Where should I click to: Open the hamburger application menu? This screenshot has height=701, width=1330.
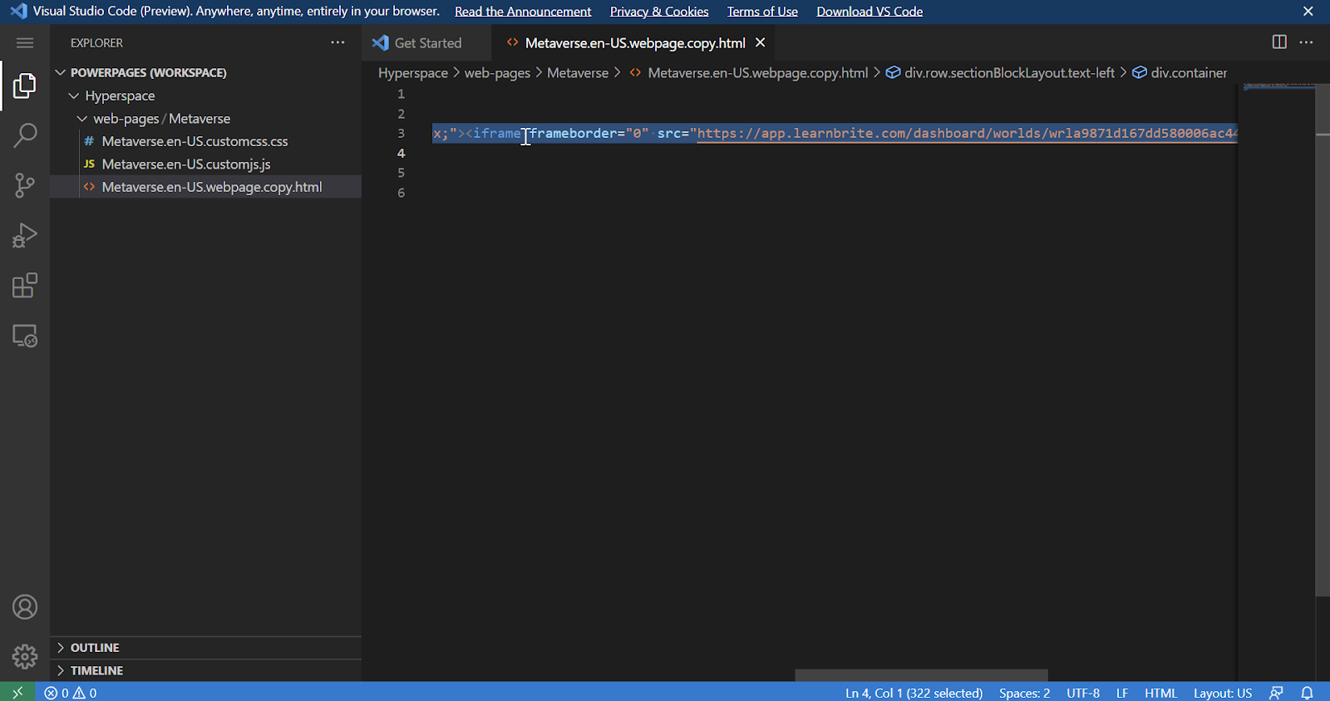25,43
